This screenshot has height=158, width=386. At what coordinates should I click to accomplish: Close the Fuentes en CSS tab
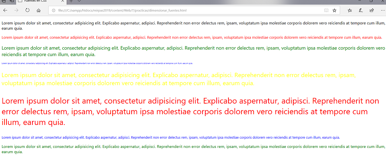62,1
